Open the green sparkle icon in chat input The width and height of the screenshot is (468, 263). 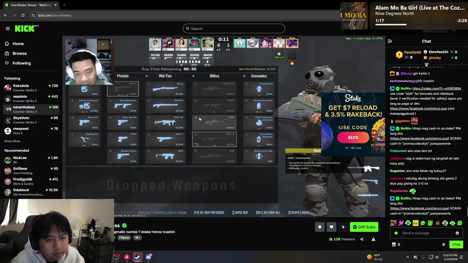pyautogui.click(x=396, y=233)
